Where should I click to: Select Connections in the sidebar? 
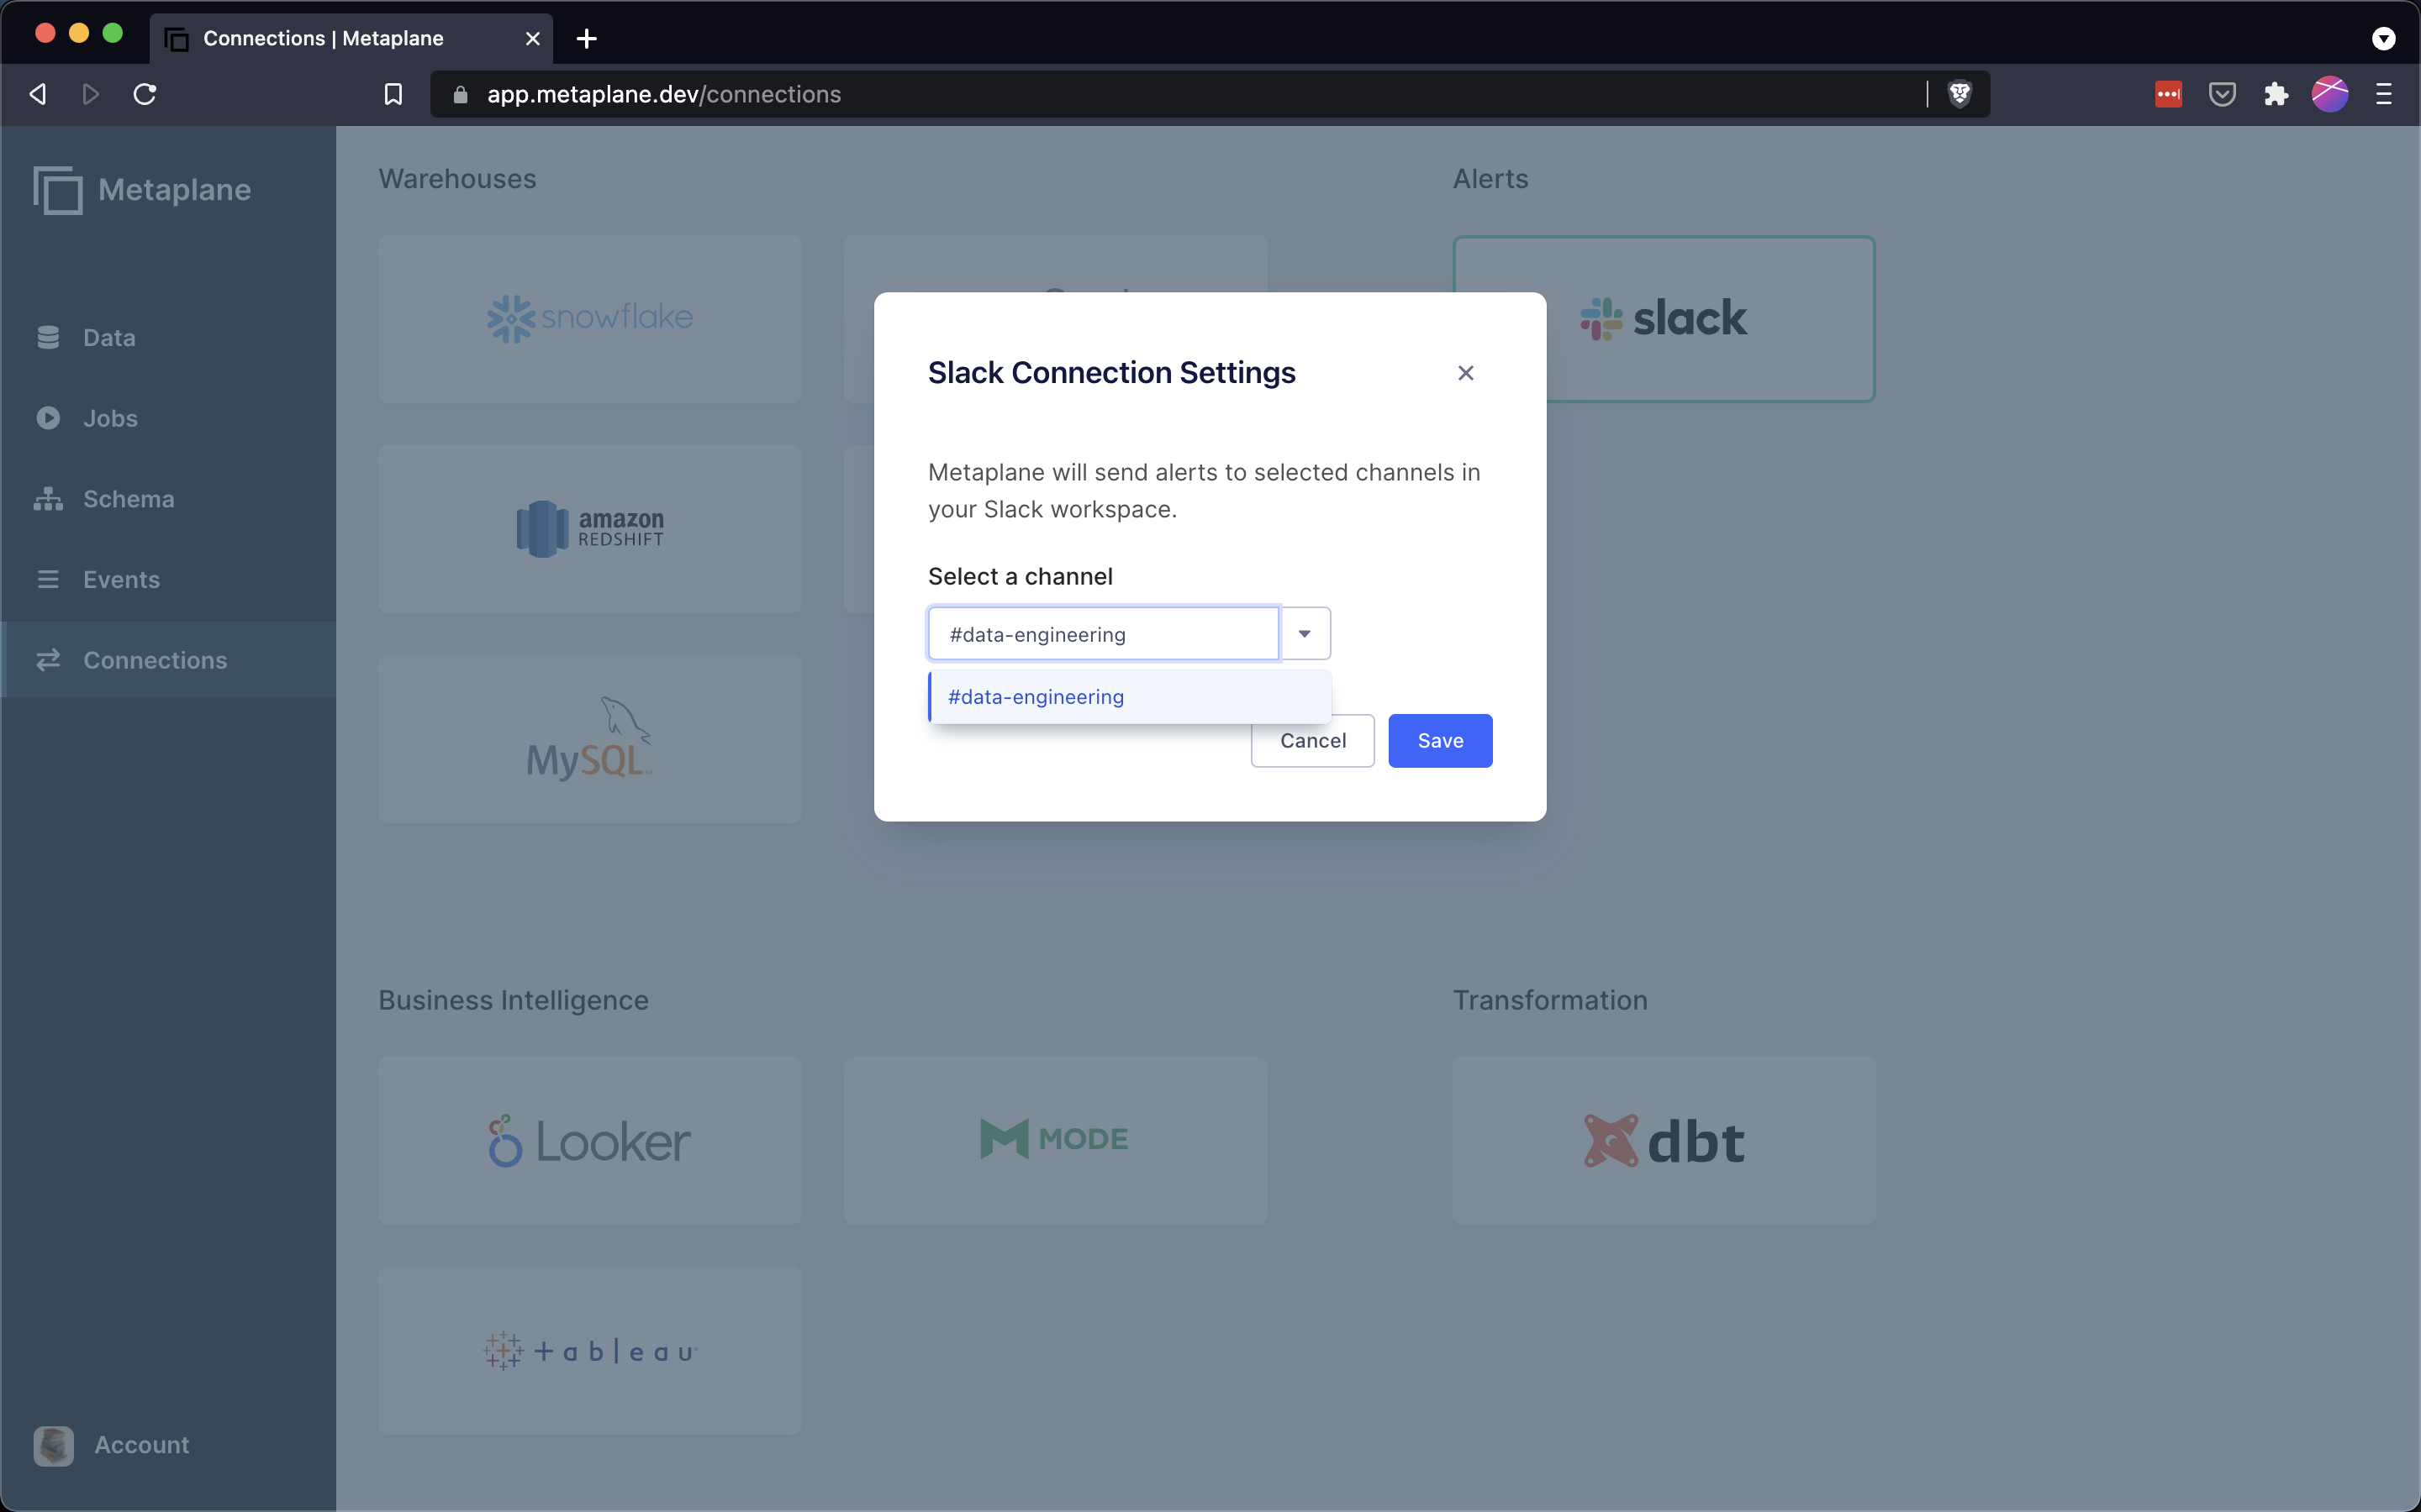click(x=155, y=660)
